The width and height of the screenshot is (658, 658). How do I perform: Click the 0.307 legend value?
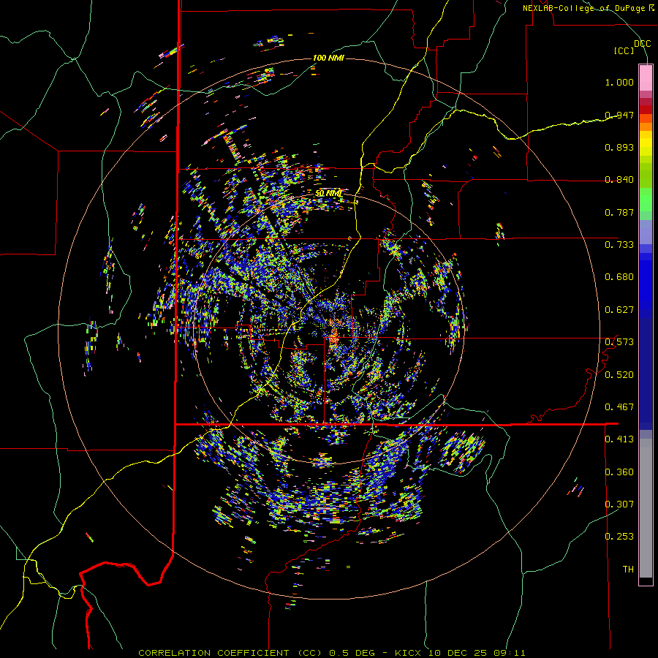click(619, 504)
